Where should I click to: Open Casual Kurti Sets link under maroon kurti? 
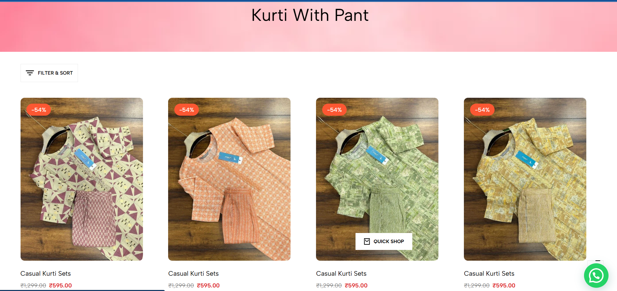(x=46, y=273)
